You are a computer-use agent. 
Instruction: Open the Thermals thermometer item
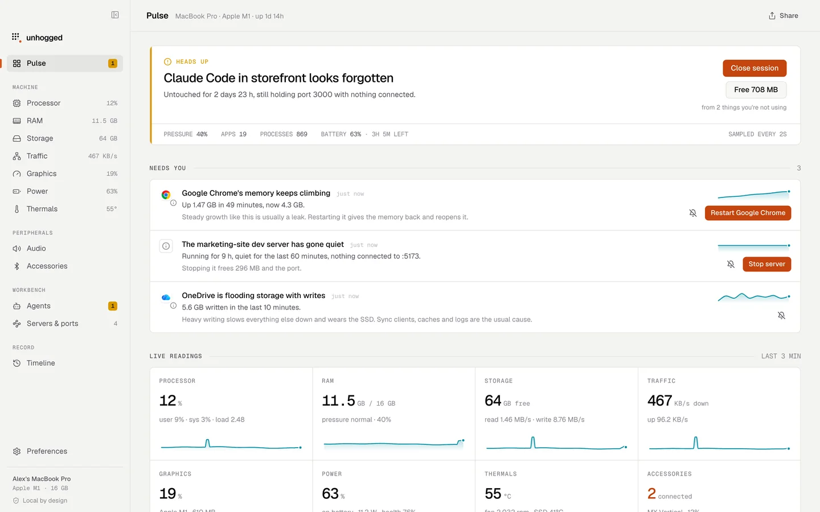[x=17, y=209]
